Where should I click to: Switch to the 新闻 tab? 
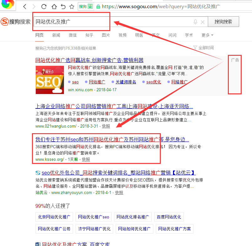click(x=56, y=35)
